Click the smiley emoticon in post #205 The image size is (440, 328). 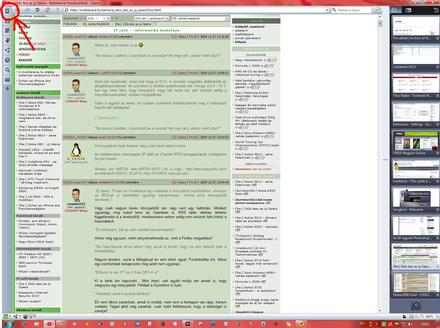click(141, 45)
